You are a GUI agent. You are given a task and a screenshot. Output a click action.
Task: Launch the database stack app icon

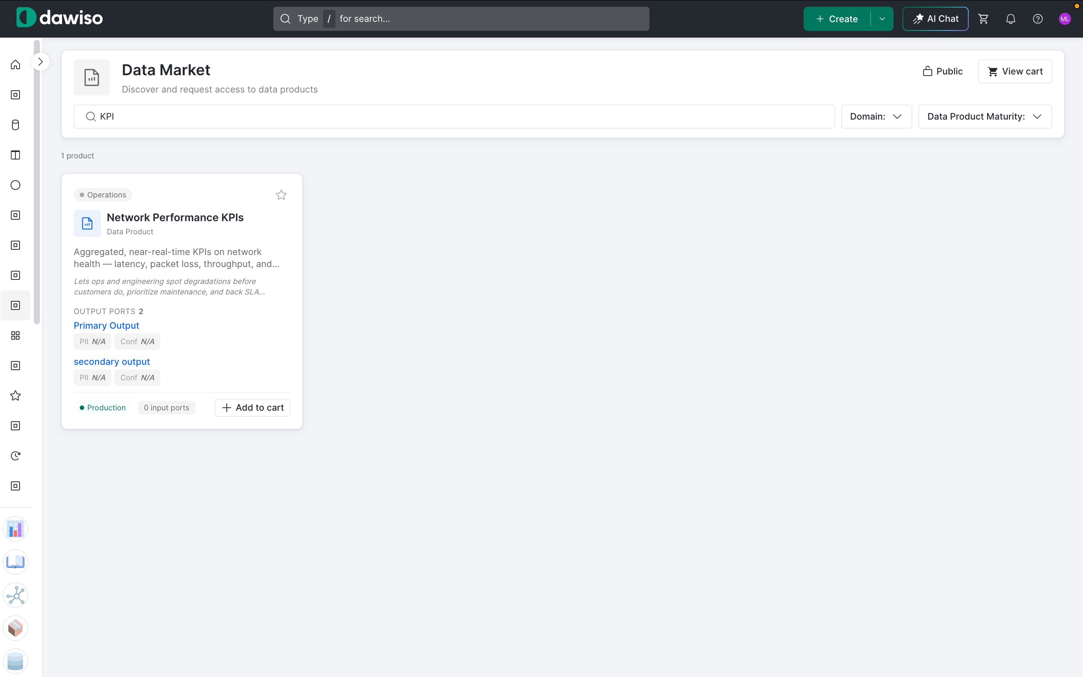(15, 661)
